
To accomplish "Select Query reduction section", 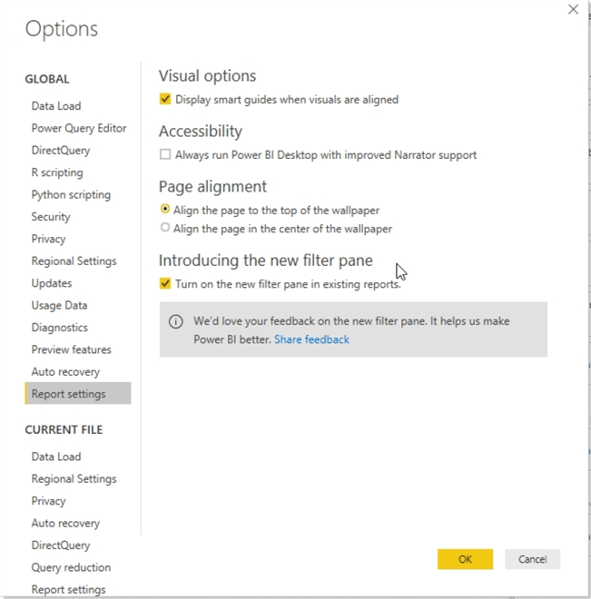I will point(71,567).
